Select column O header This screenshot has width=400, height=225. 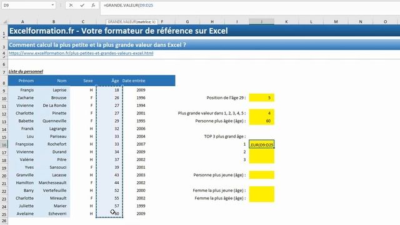click(x=385, y=22)
